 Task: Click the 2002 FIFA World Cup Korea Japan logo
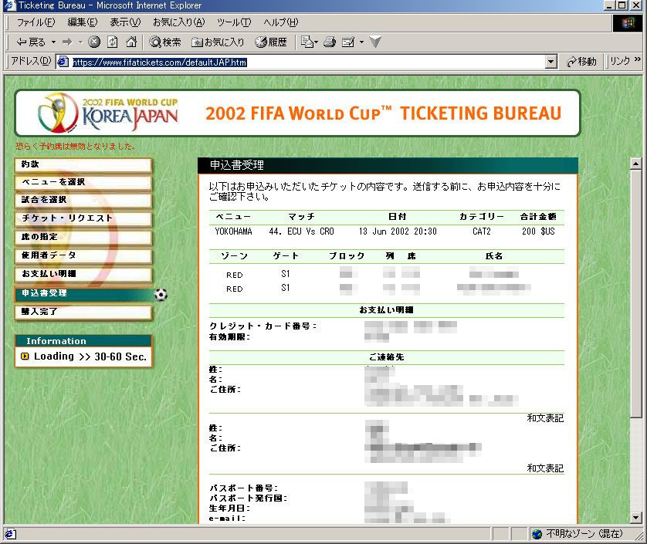tap(108, 113)
